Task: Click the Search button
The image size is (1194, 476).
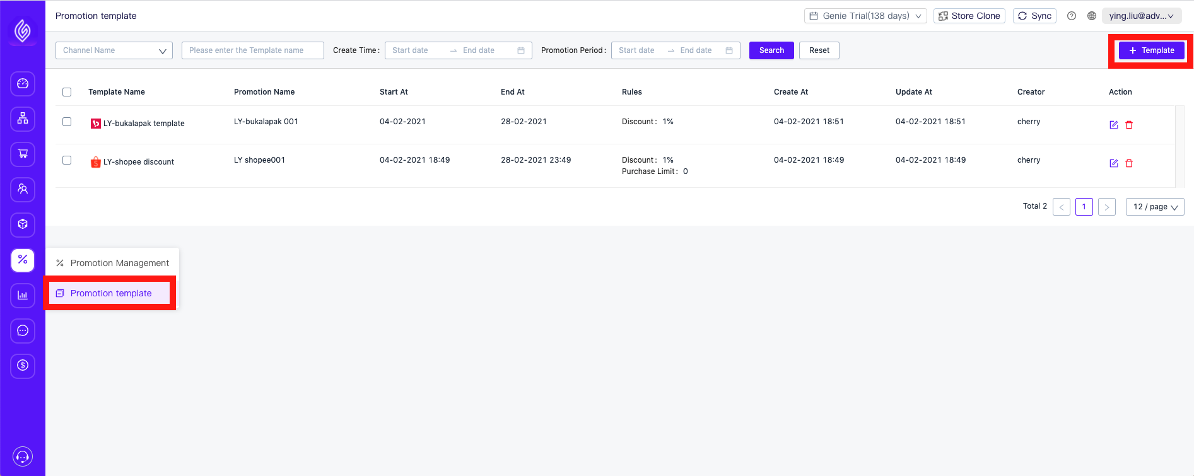Action: click(771, 50)
